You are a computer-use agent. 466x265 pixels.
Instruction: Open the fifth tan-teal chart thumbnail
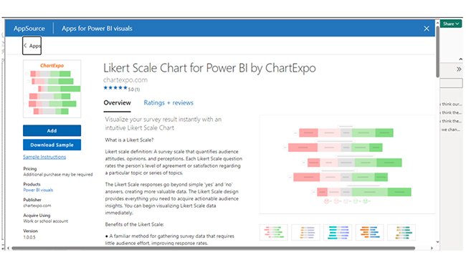401,232
